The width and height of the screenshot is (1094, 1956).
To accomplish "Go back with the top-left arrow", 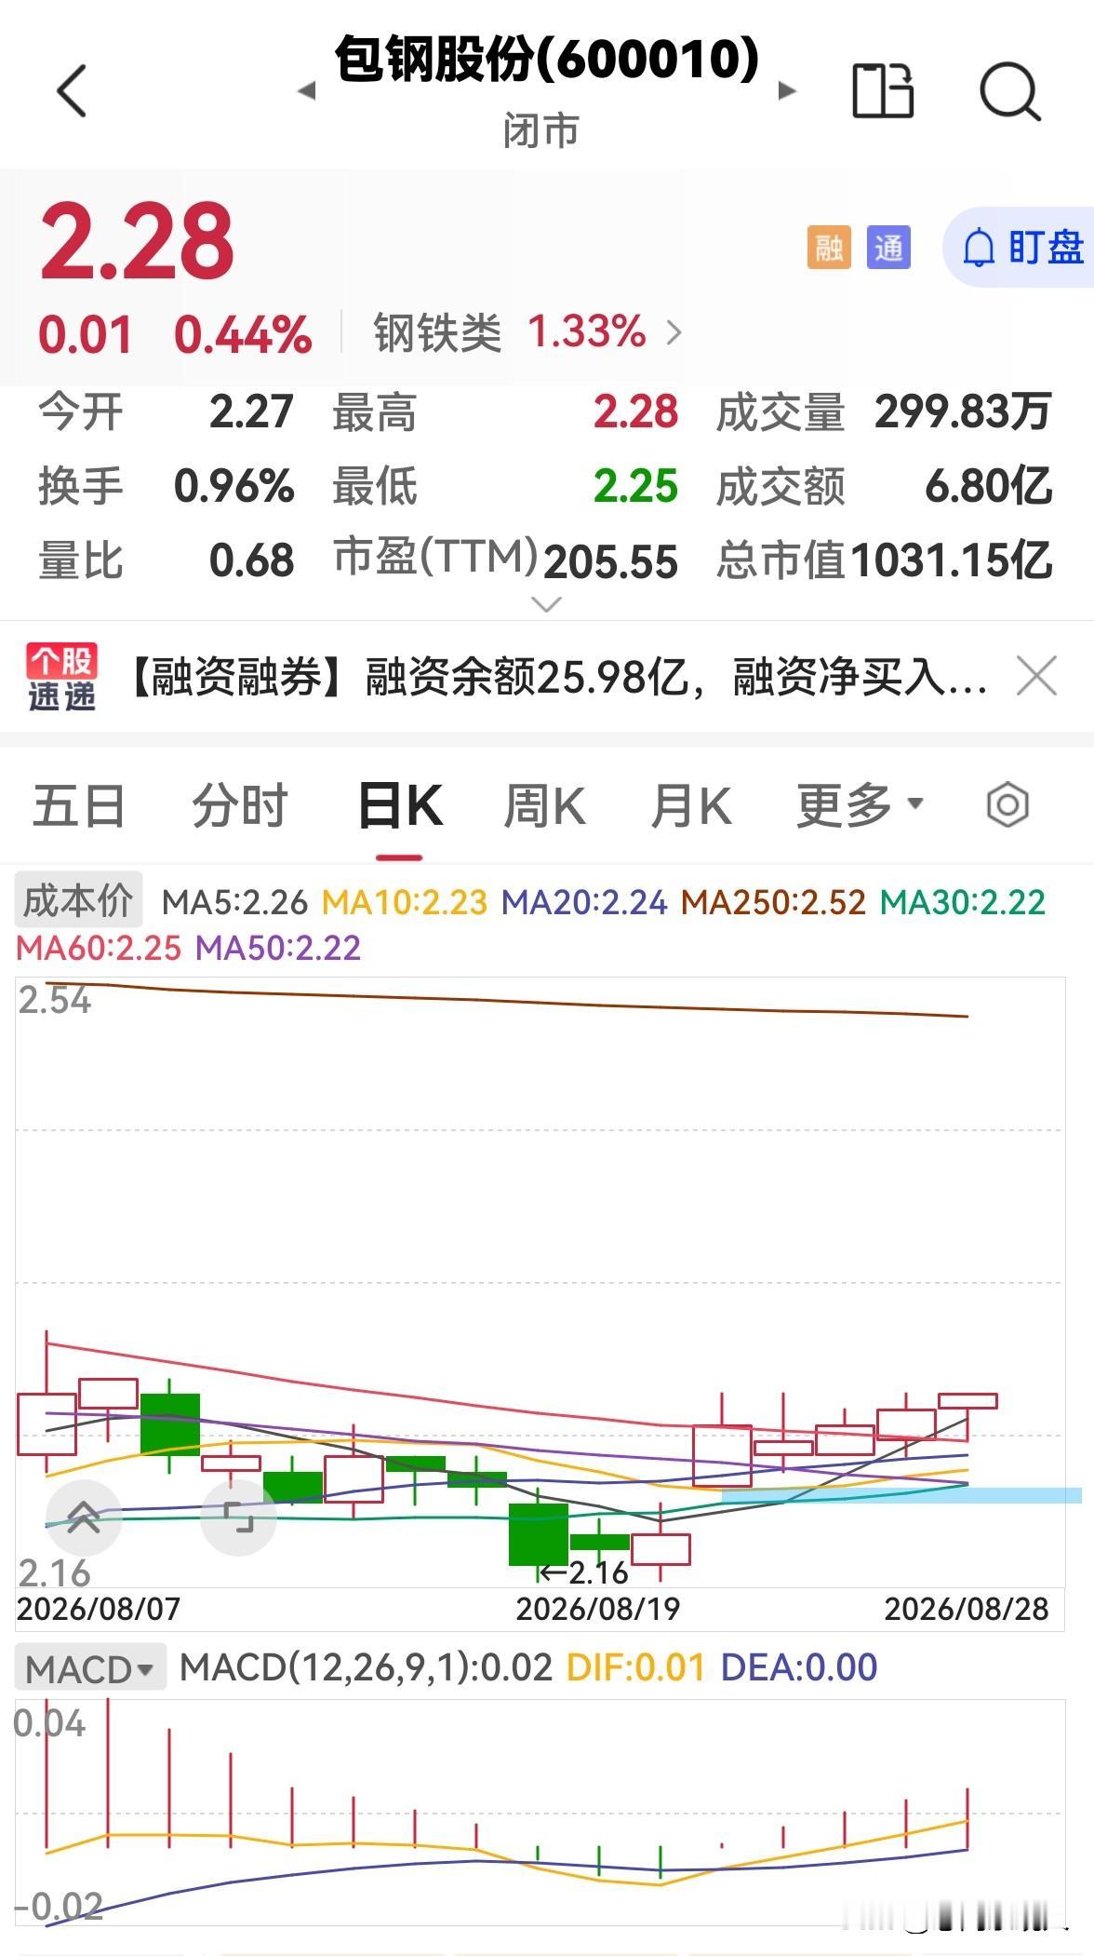I will [72, 90].
